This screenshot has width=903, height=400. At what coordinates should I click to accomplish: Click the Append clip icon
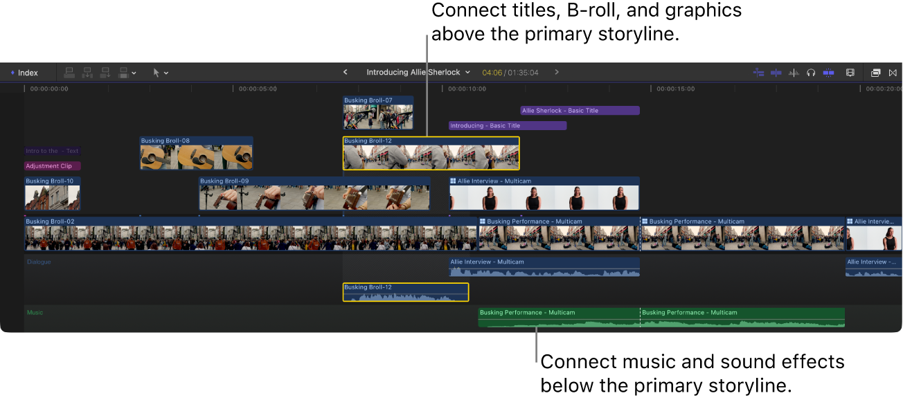(x=105, y=73)
